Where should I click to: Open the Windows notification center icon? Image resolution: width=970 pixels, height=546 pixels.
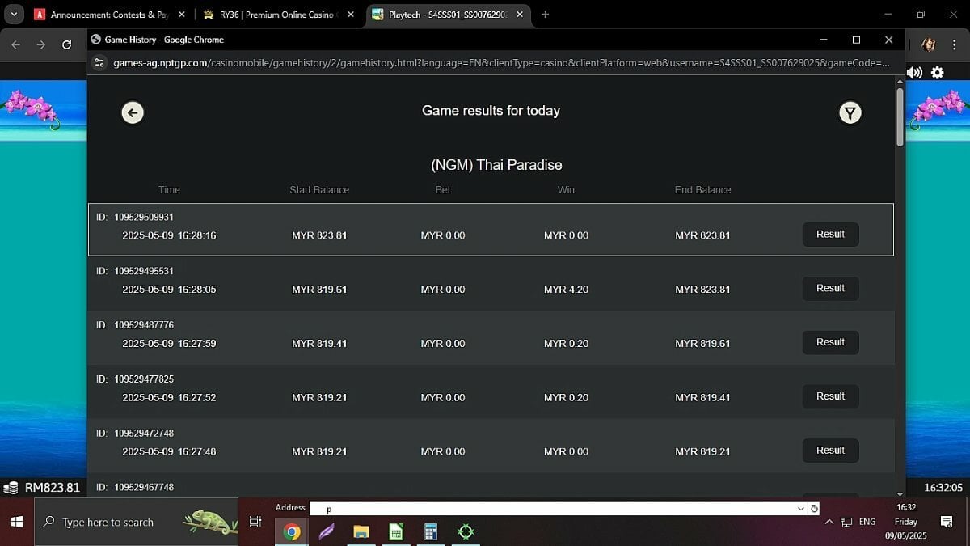coord(947,522)
